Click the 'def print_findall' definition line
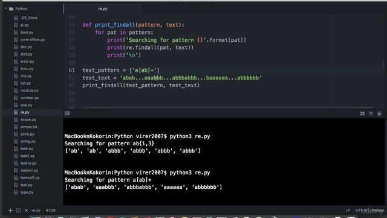The height and width of the screenshot is (218, 387). [x=133, y=25]
